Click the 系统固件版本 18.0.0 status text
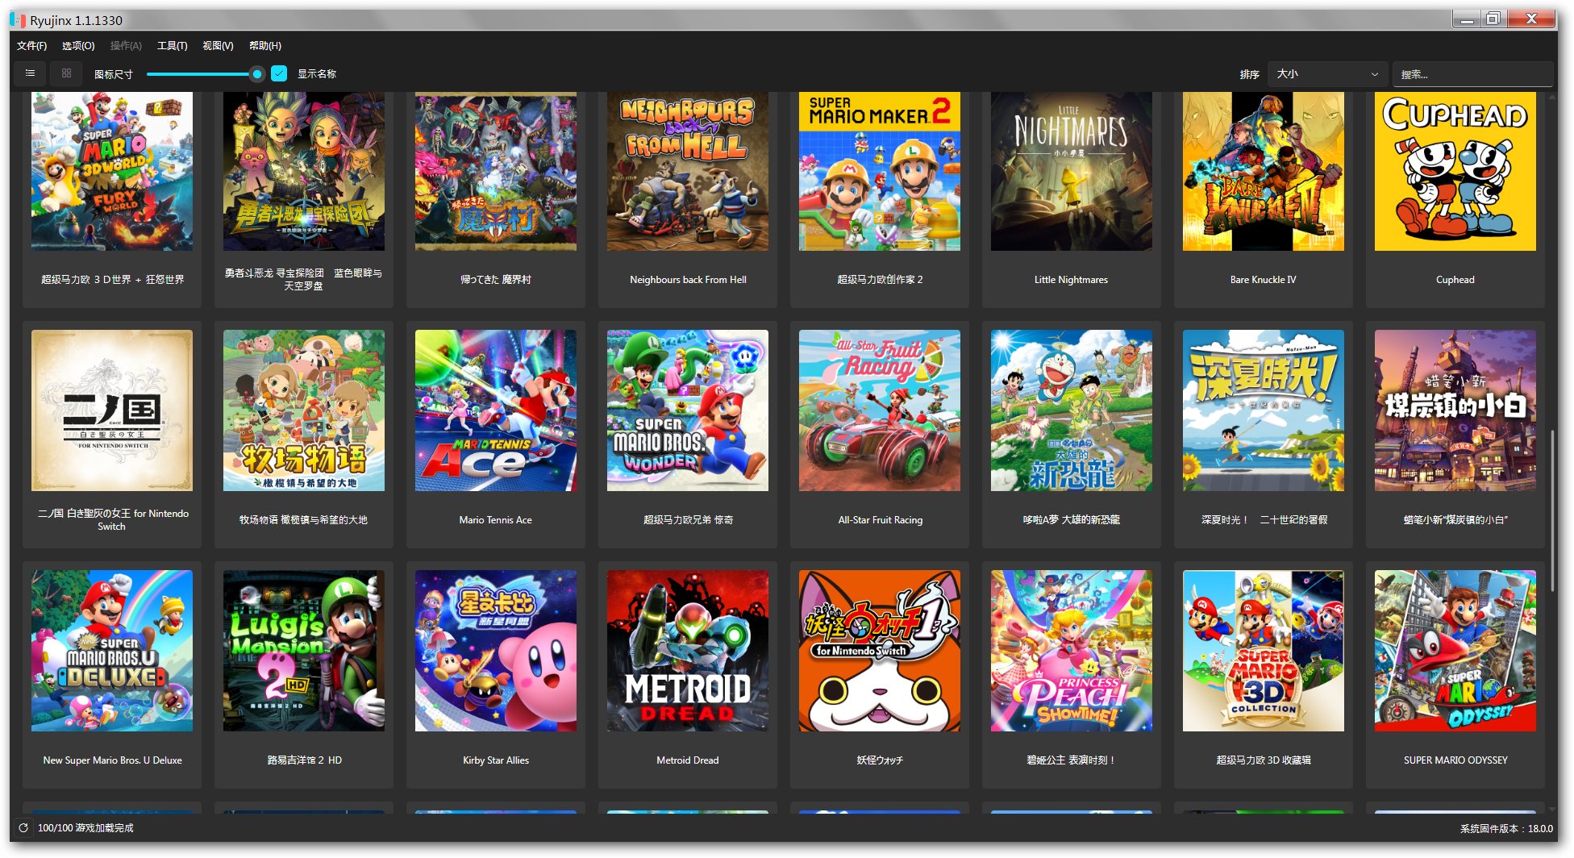The image size is (1574, 858). [x=1506, y=828]
